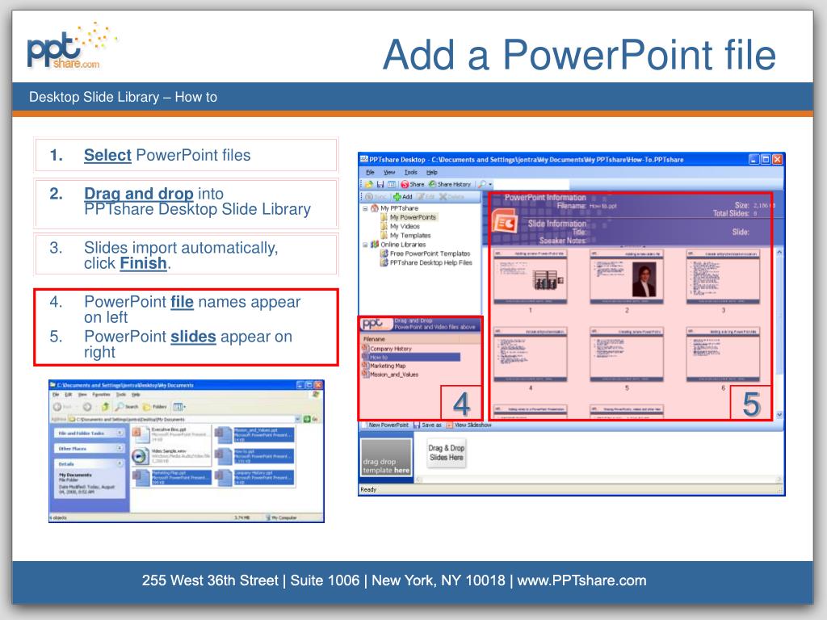Select slide thumbnail number 1

(x=530, y=277)
